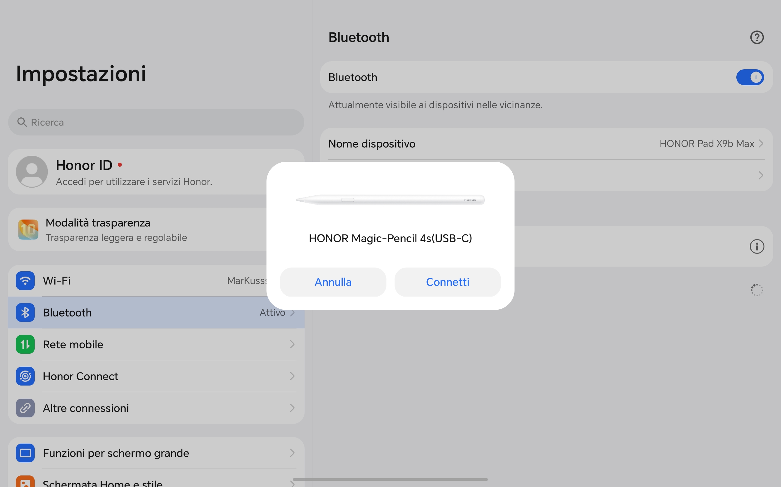This screenshot has height=487, width=781.
Task: Tap the Honor Connect icon
Action: 25,376
